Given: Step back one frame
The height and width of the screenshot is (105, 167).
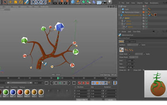Looking at the screenshot, I should [56, 83].
